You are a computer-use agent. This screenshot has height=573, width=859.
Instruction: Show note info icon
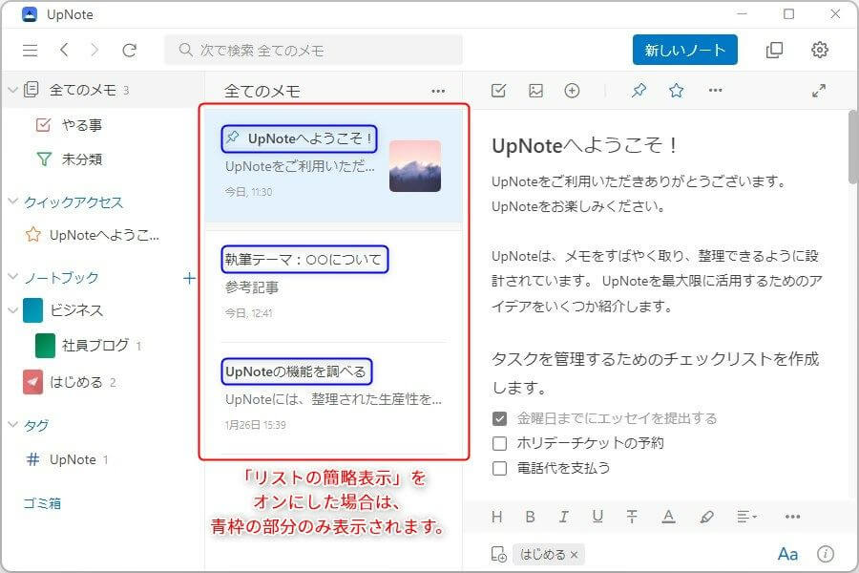[825, 554]
